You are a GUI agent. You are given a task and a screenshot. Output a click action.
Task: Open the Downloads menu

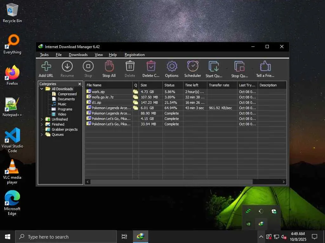coord(78,55)
